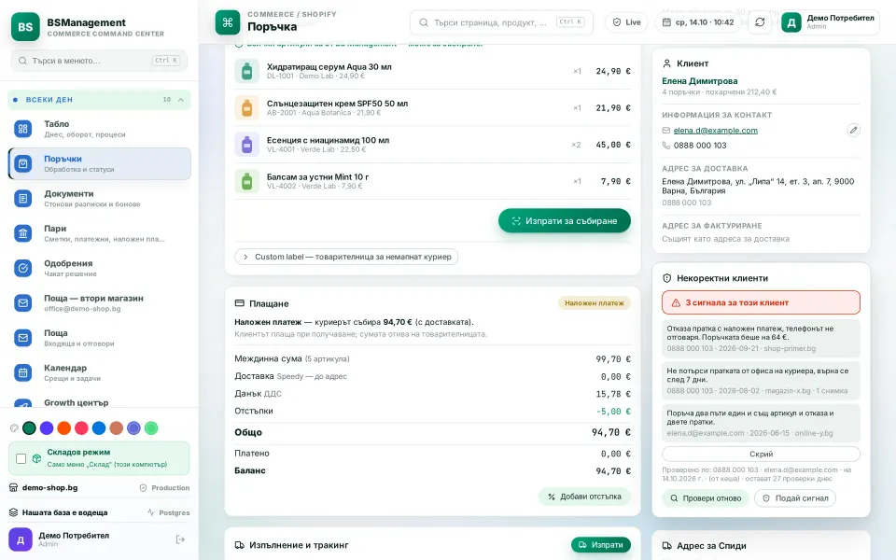
Task: Click the demo-shop.bg store icon
Action: [x=14, y=488]
